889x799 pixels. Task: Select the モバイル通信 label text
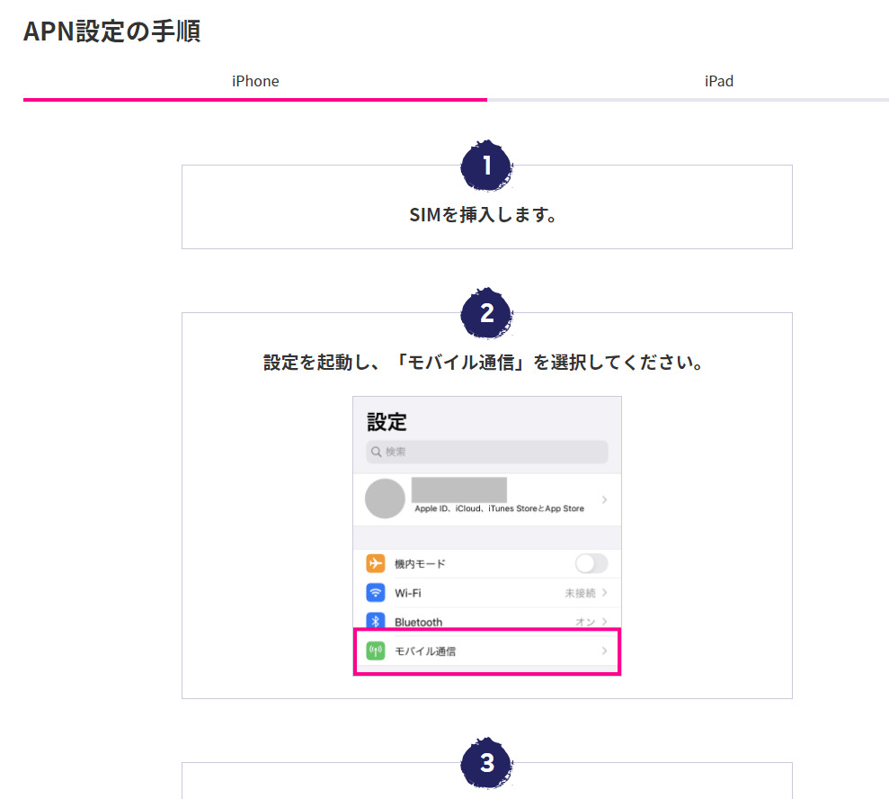(425, 651)
